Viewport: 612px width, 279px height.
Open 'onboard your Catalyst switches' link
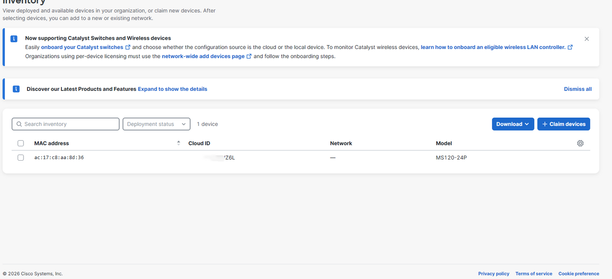82,47
